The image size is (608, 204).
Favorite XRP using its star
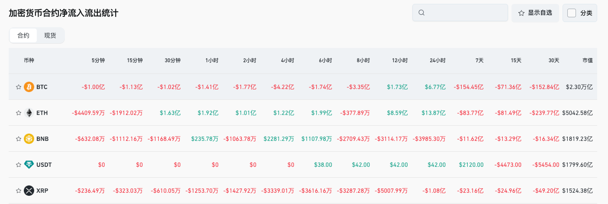point(19,191)
